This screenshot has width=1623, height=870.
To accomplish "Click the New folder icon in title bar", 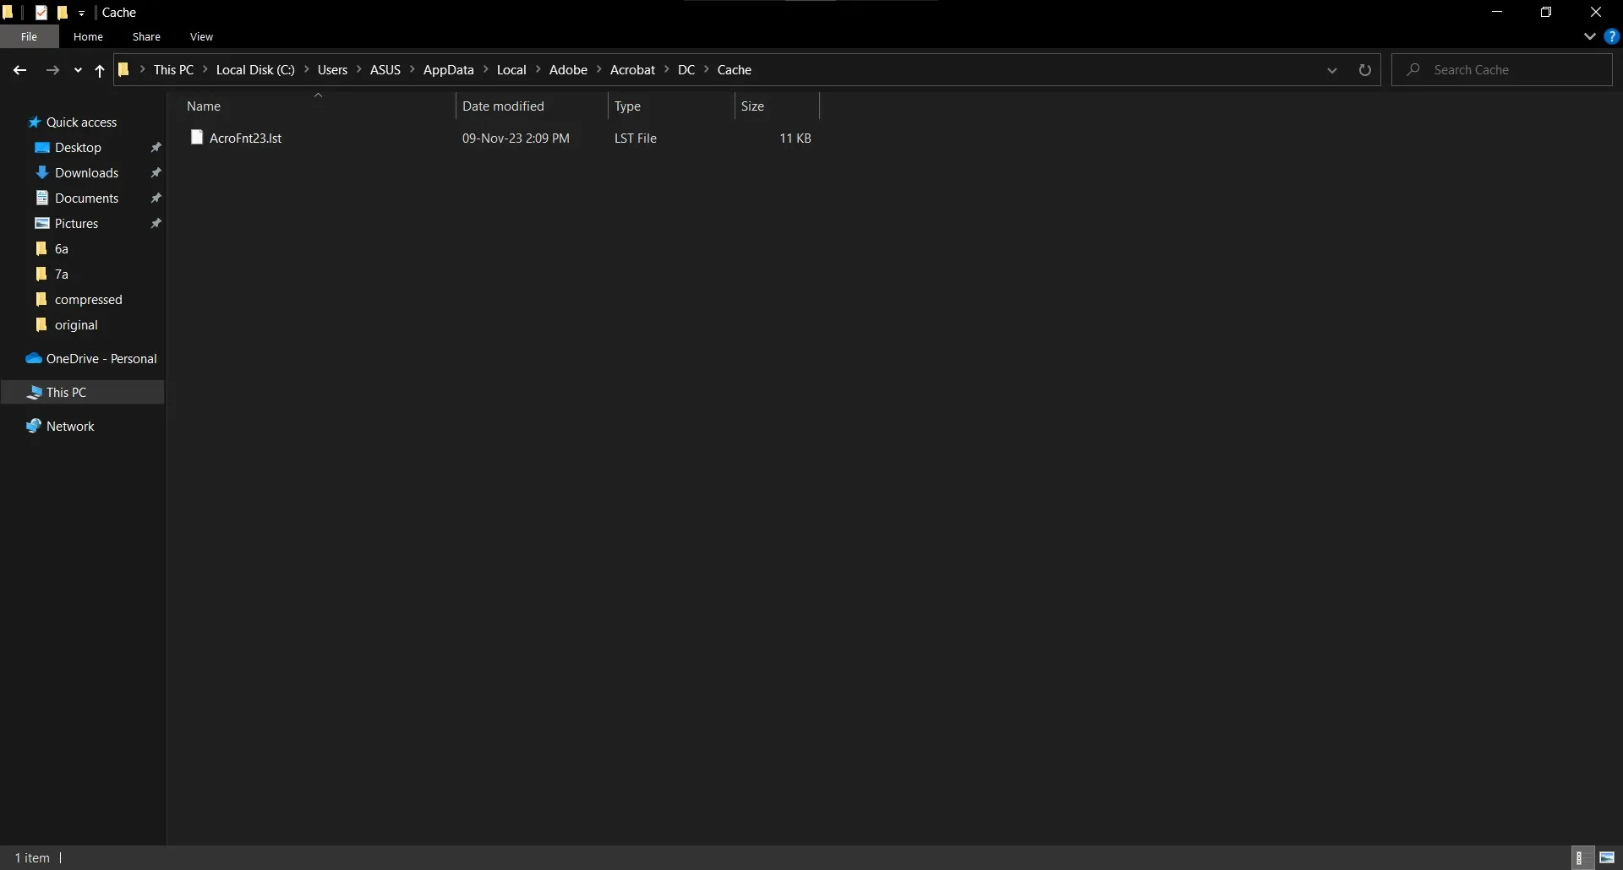I will pyautogui.click(x=63, y=12).
